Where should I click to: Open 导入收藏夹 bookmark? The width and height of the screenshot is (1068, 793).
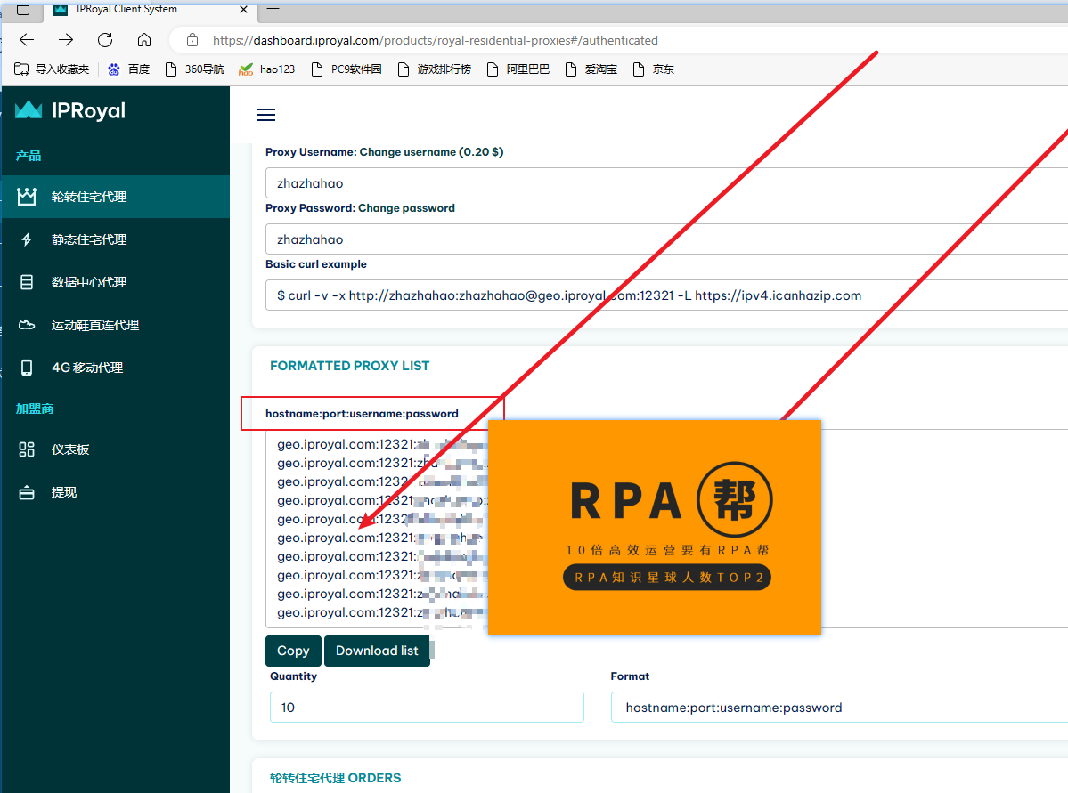tap(52, 69)
